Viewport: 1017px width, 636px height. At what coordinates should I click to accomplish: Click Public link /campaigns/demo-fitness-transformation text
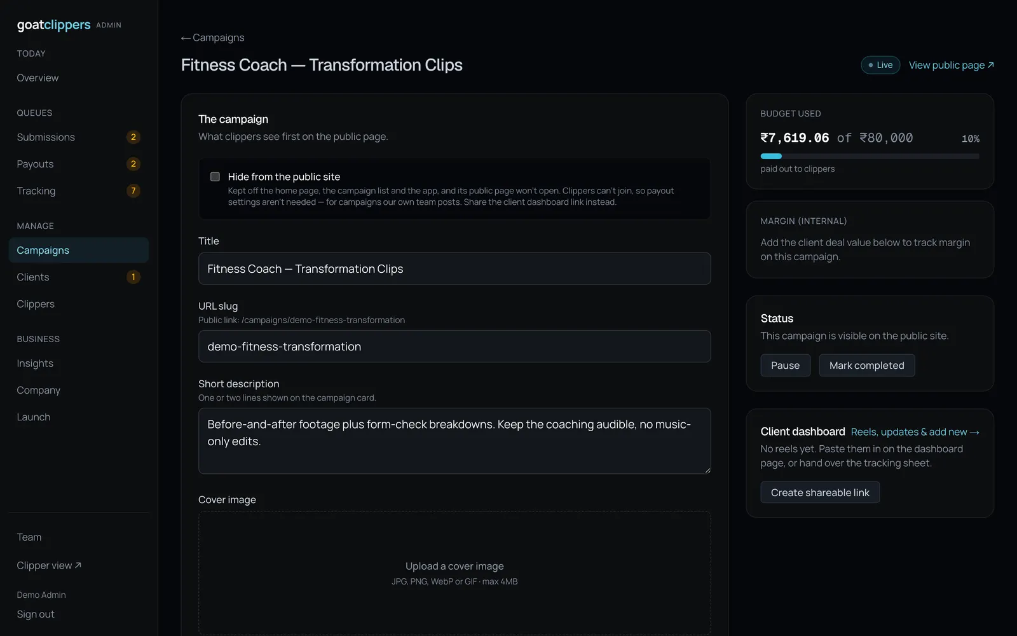pyautogui.click(x=301, y=320)
